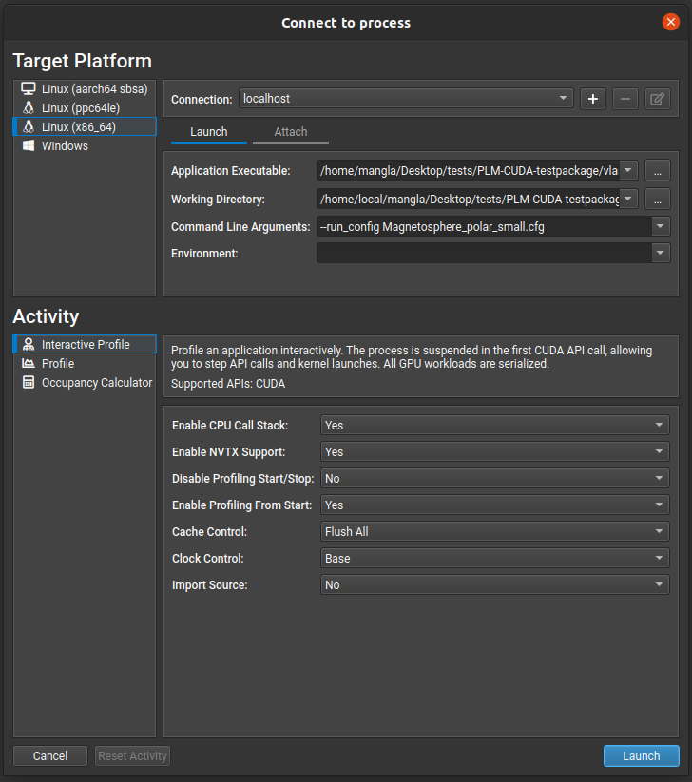Open the Clock Control dropdown
692x782 pixels.
[494, 559]
